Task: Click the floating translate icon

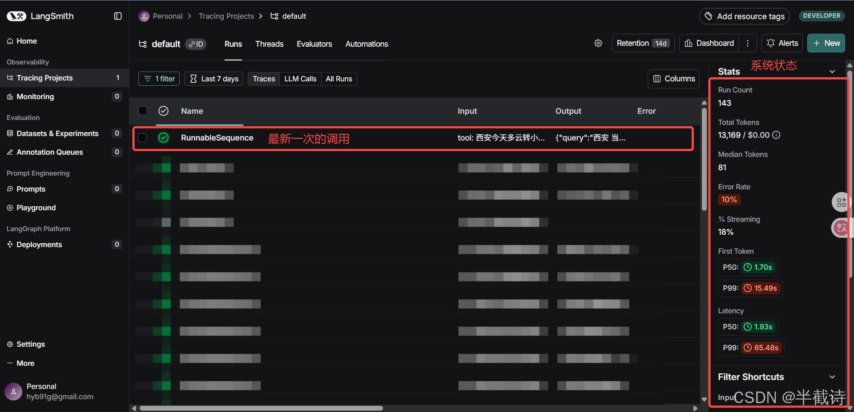Action: pos(841,228)
